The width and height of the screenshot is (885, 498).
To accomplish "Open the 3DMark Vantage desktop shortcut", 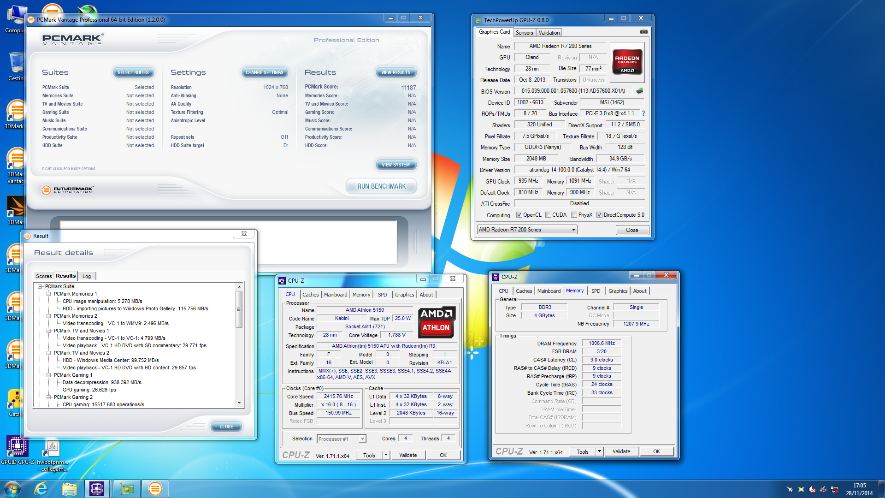I will click(x=15, y=166).
